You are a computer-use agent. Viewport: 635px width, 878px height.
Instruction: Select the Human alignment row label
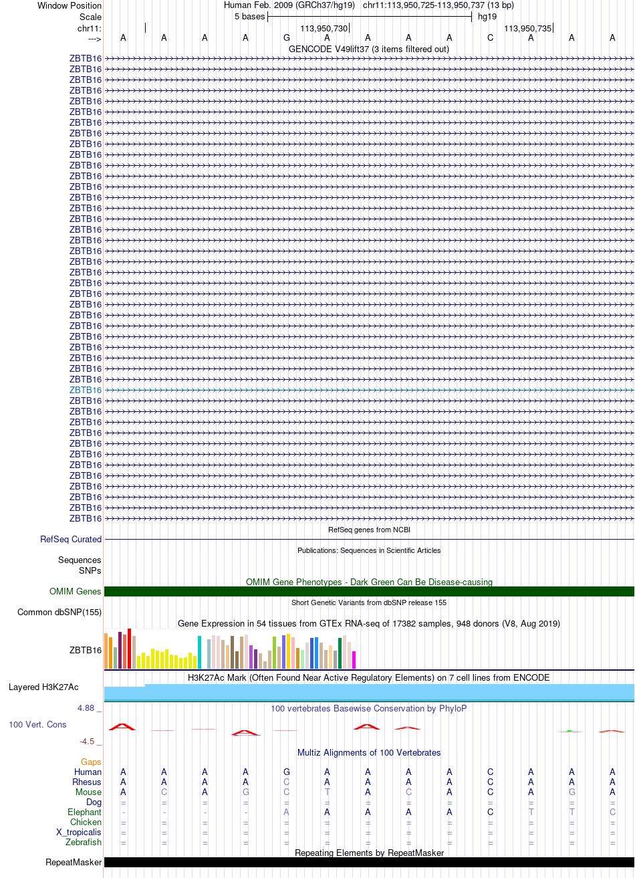(88, 772)
